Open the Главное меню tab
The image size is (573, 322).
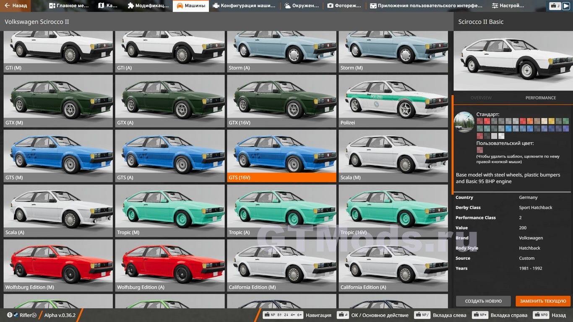[x=69, y=6]
